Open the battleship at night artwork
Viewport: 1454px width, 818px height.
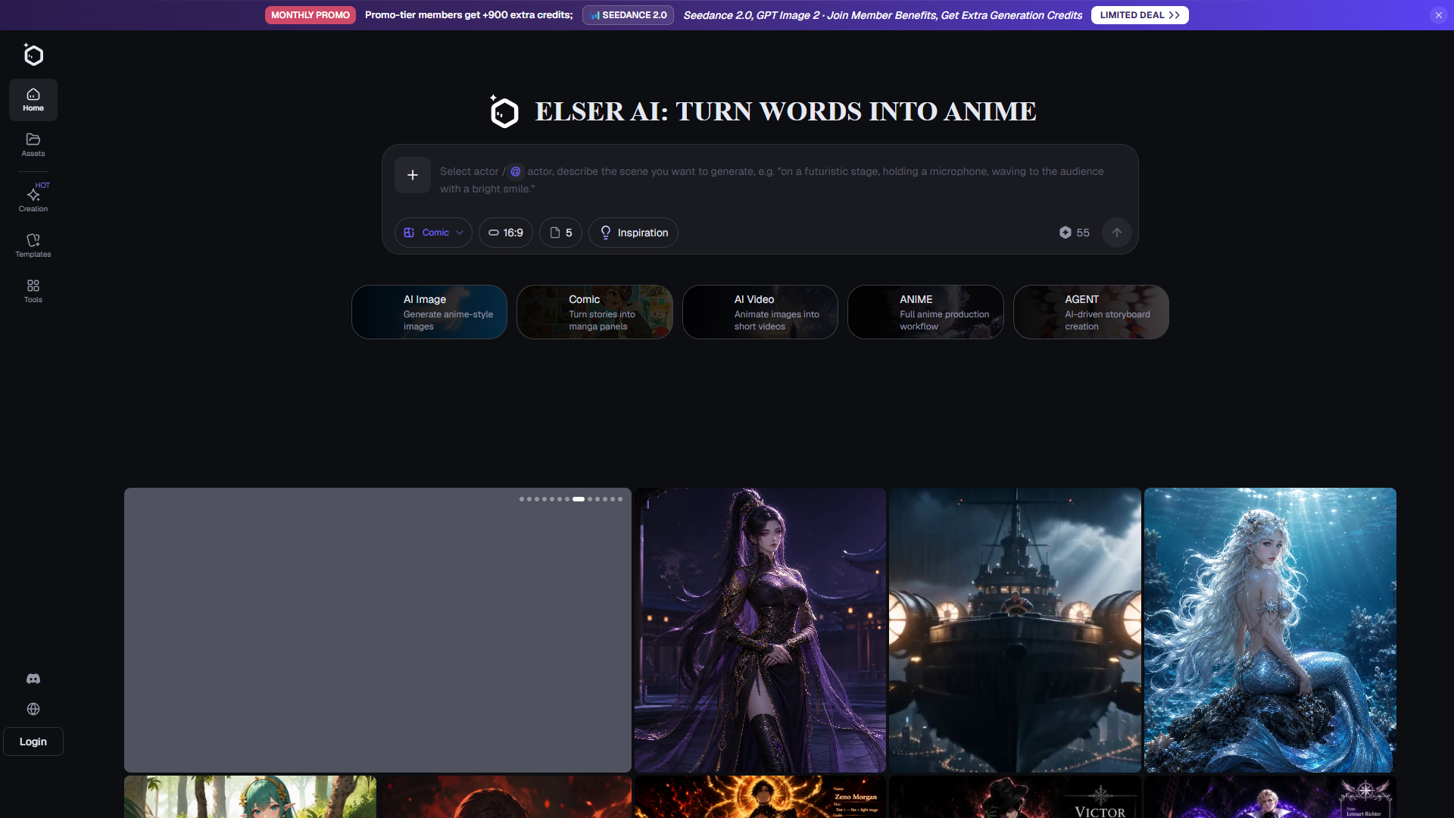(1015, 630)
